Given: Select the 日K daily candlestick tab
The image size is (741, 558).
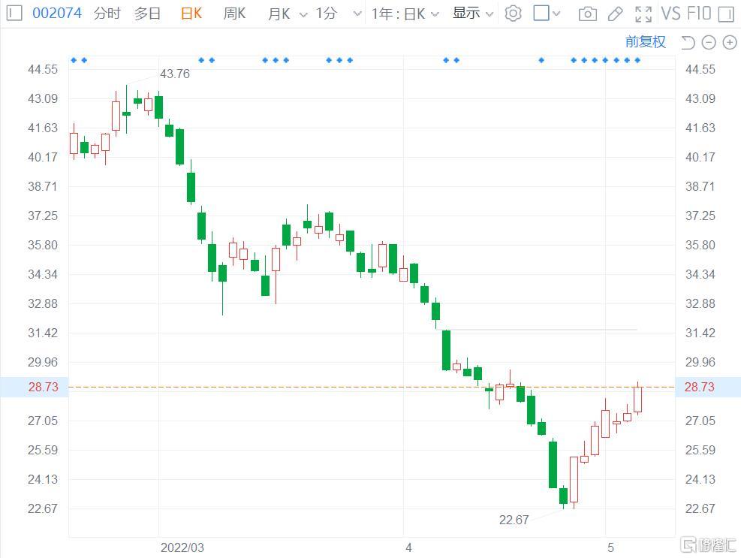Looking at the screenshot, I should coord(191,14).
